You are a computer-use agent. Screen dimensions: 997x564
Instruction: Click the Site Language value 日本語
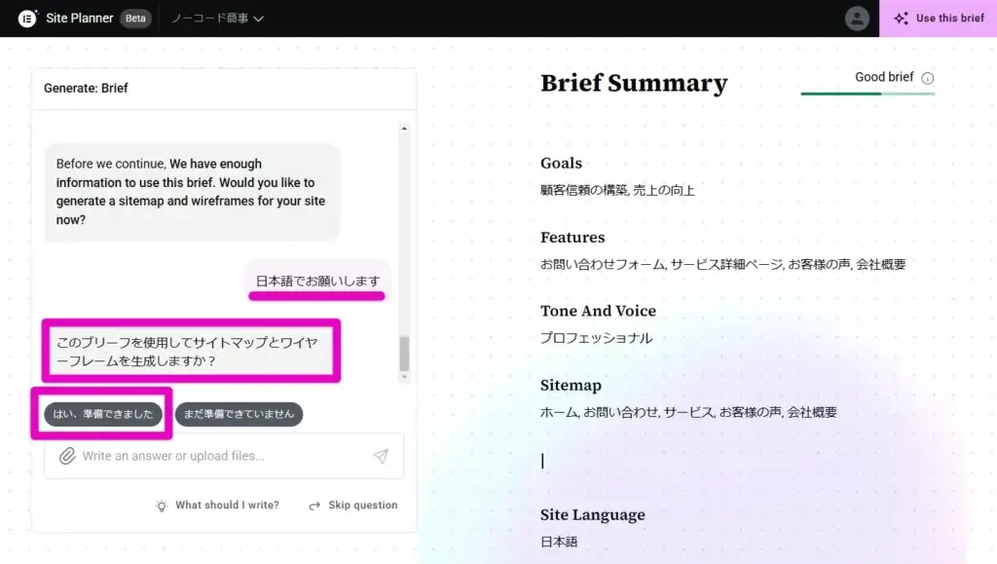point(559,542)
